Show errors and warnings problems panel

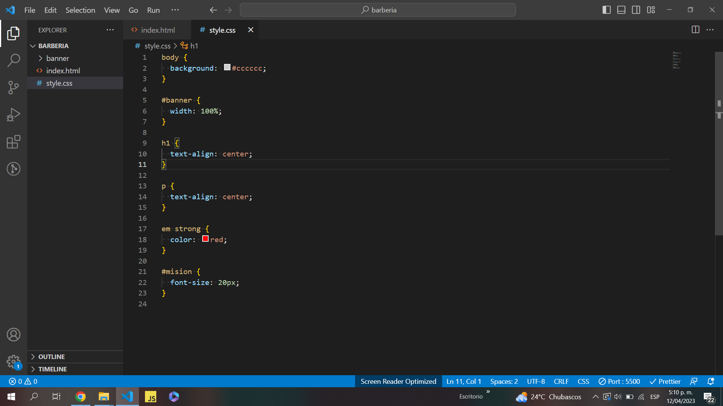coord(23,381)
